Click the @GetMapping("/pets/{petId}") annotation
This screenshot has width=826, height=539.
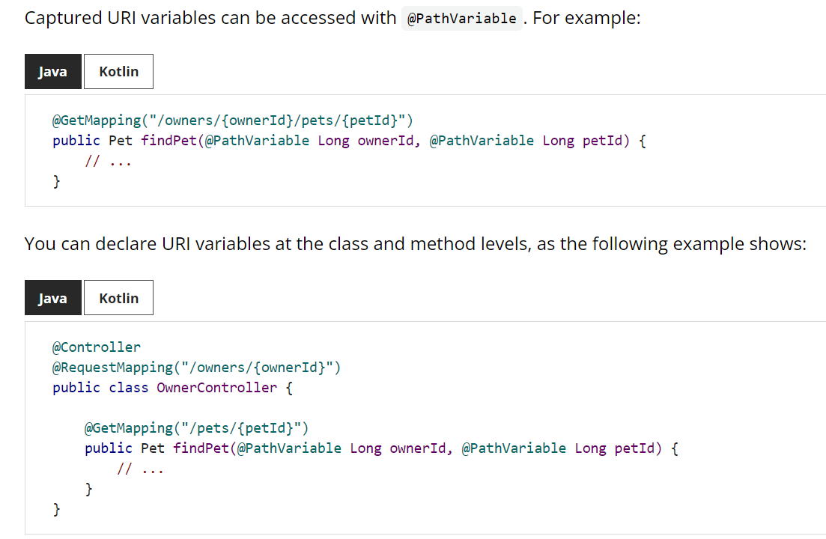196,428
